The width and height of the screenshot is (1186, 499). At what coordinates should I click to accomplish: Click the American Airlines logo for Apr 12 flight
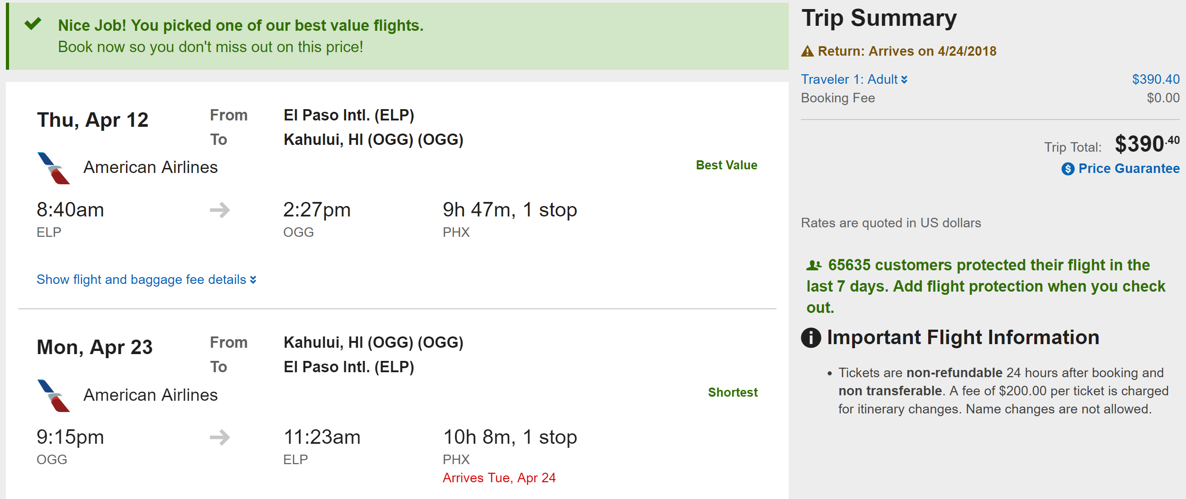tap(53, 168)
